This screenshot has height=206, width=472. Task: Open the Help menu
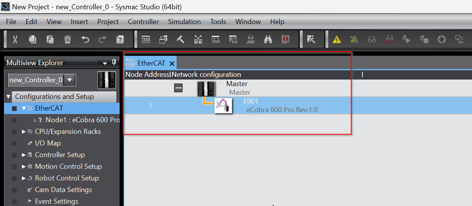pos(277,22)
